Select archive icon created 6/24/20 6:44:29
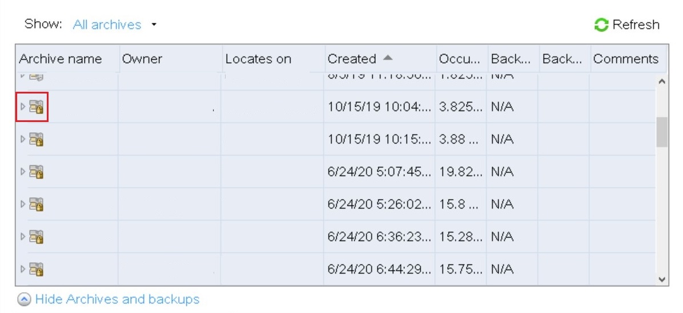The image size is (683, 313). [x=37, y=269]
